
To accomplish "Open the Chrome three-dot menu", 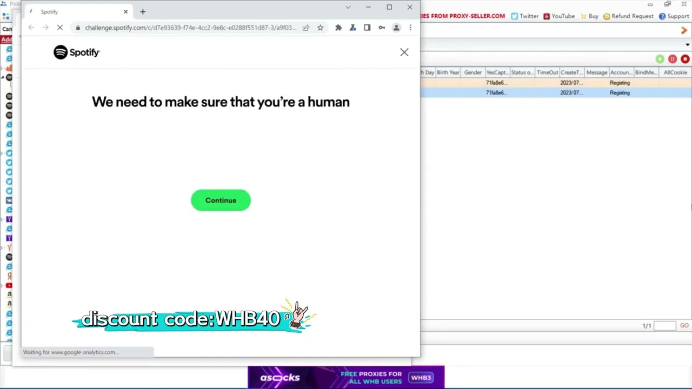I will tap(410, 28).
